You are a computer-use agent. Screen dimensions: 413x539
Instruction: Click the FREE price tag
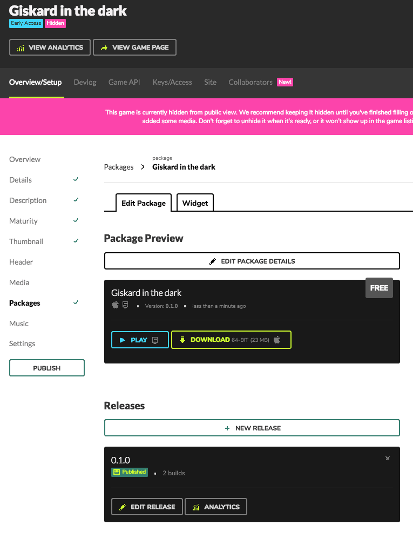[x=379, y=288]
